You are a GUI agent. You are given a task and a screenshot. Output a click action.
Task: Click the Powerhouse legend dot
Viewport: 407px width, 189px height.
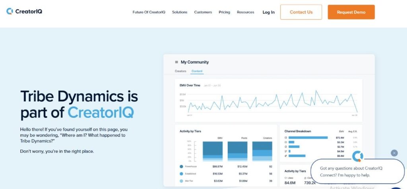point(181,166)
